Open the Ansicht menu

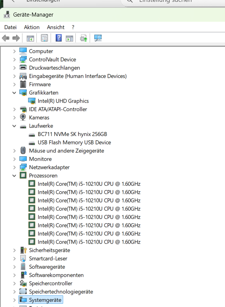[56, 27]
